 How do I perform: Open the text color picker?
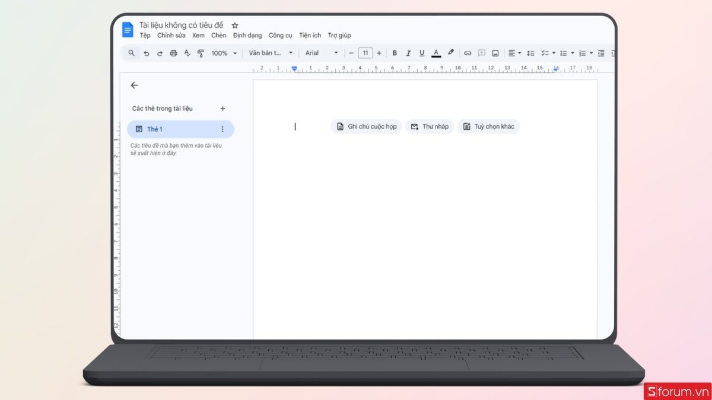click(x=436, y=53)
